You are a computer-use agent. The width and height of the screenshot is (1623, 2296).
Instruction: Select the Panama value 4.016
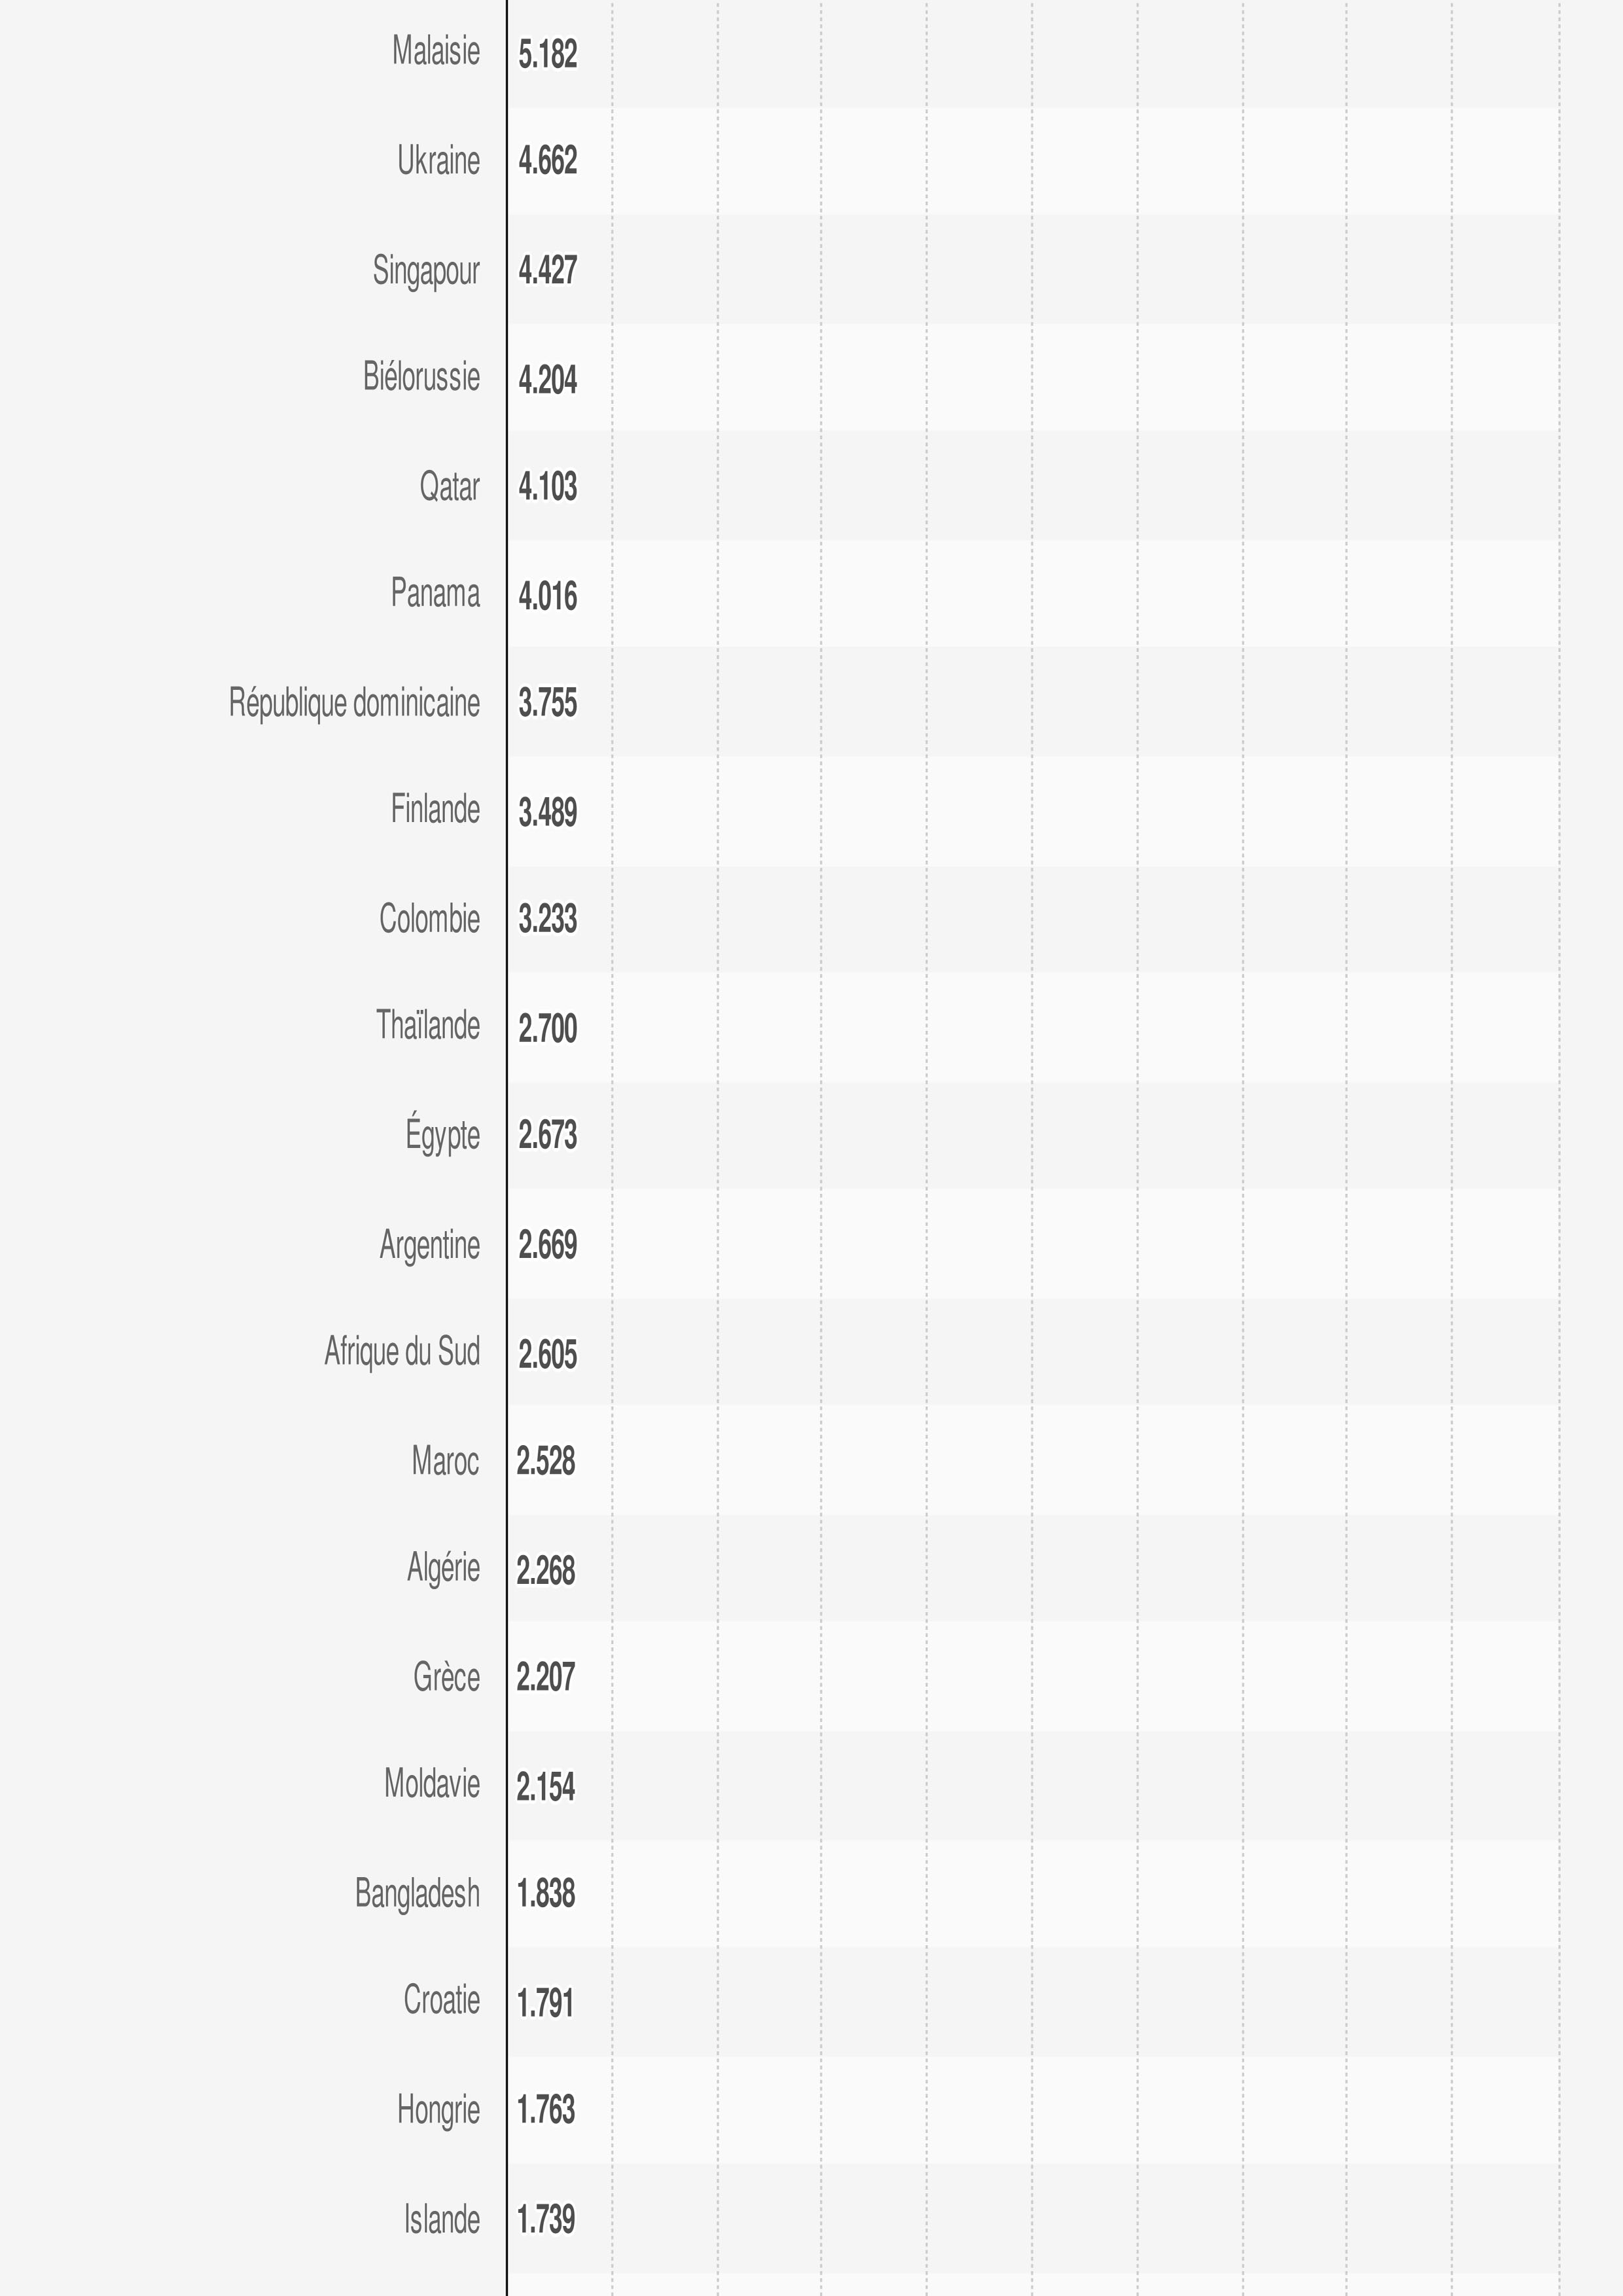click(547, 596)
